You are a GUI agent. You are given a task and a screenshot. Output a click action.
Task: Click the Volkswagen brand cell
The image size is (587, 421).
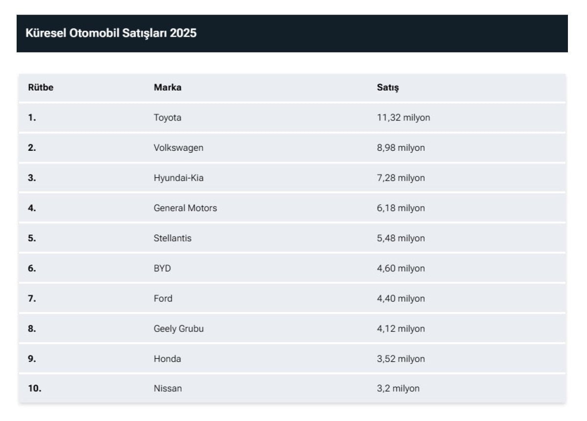178,148
